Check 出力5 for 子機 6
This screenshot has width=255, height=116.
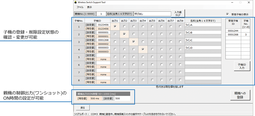[x=152, y=65]
